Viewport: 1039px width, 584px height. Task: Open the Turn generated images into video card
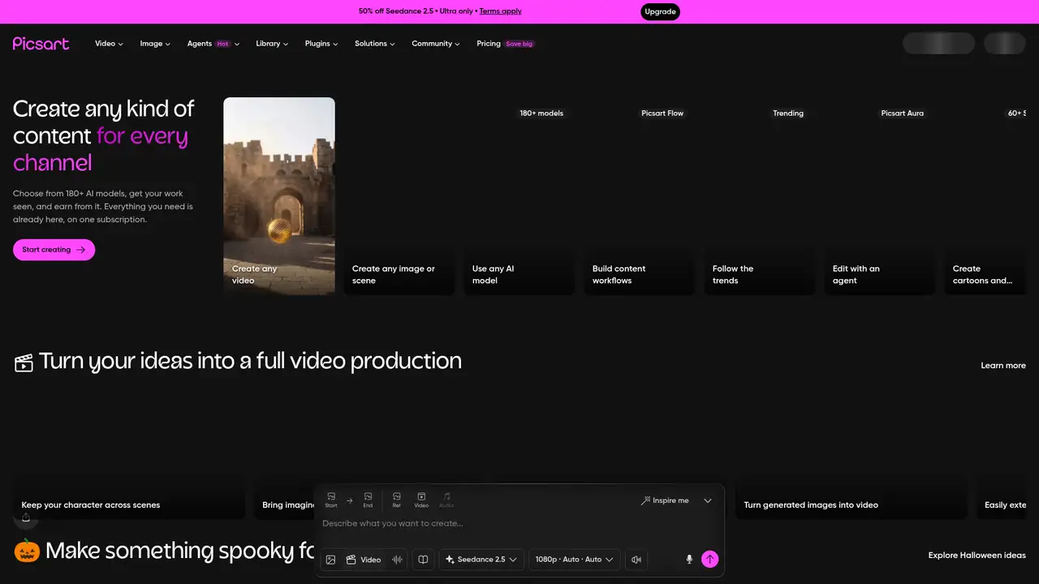coord(851,454)
